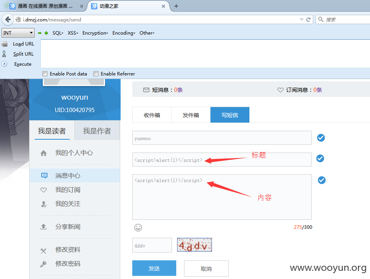The width and height of the screenshot is (370, 279).
Task: Click the address bar URL
Action: [52, 19]
